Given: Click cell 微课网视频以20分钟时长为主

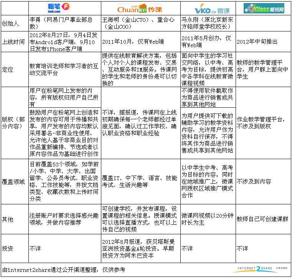Looking at the screenshot, I should coord(208,219).
